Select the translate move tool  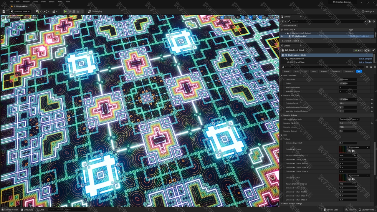pyautogui.click(x=222, y=17)
